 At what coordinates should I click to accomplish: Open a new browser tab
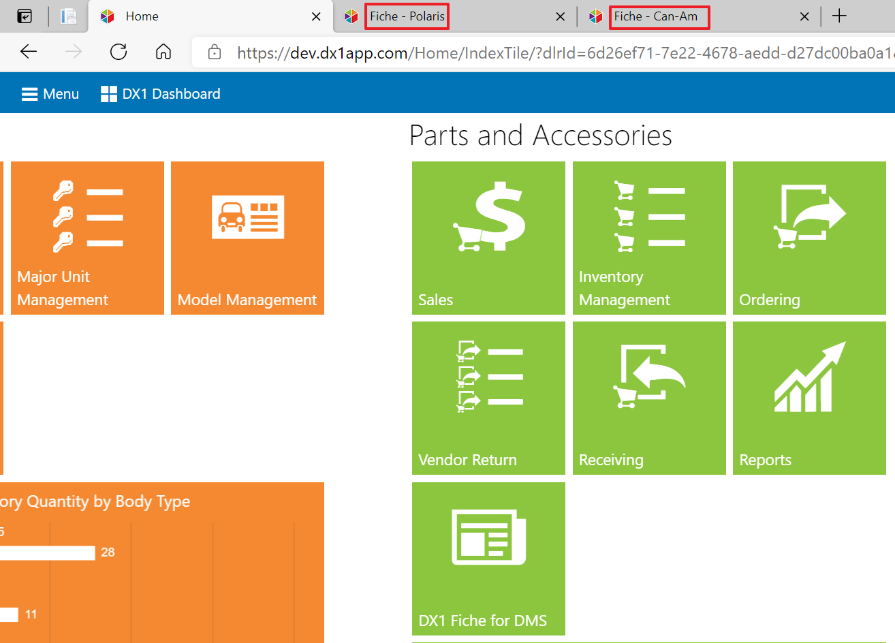[x=839, y=16]
